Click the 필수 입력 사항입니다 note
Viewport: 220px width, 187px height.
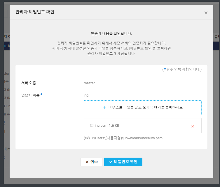pyautogui.click(x=182, y=69)
